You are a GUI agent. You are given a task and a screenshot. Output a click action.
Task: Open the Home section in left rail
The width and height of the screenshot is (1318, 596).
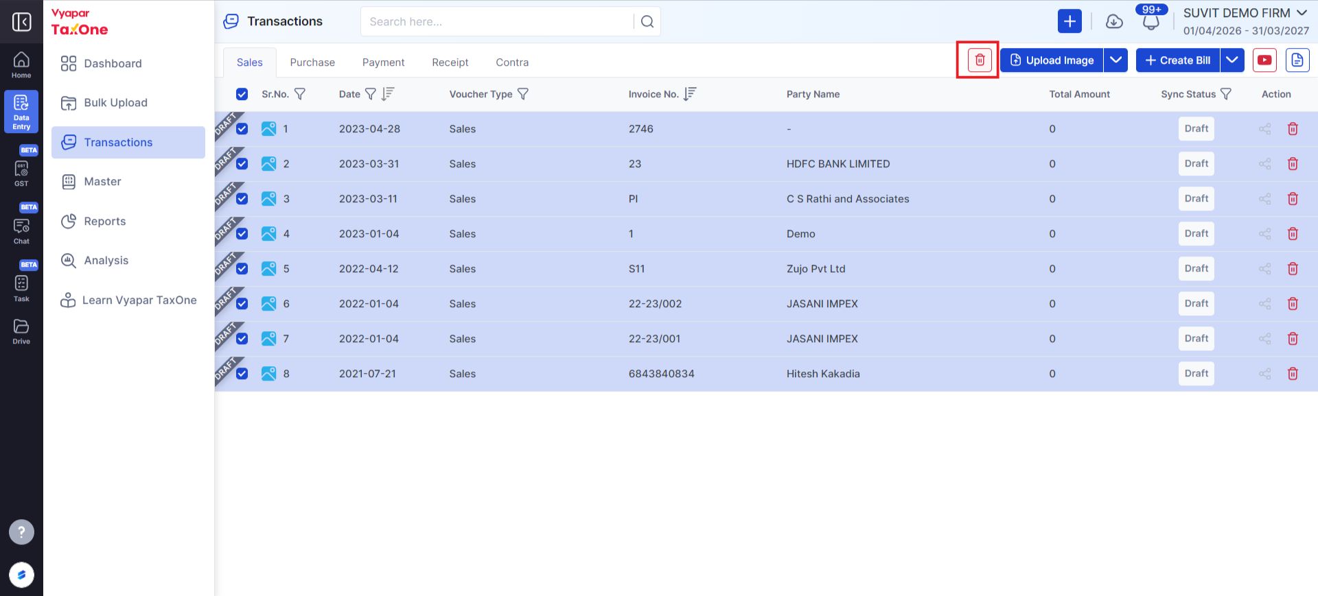coord(21,65)
